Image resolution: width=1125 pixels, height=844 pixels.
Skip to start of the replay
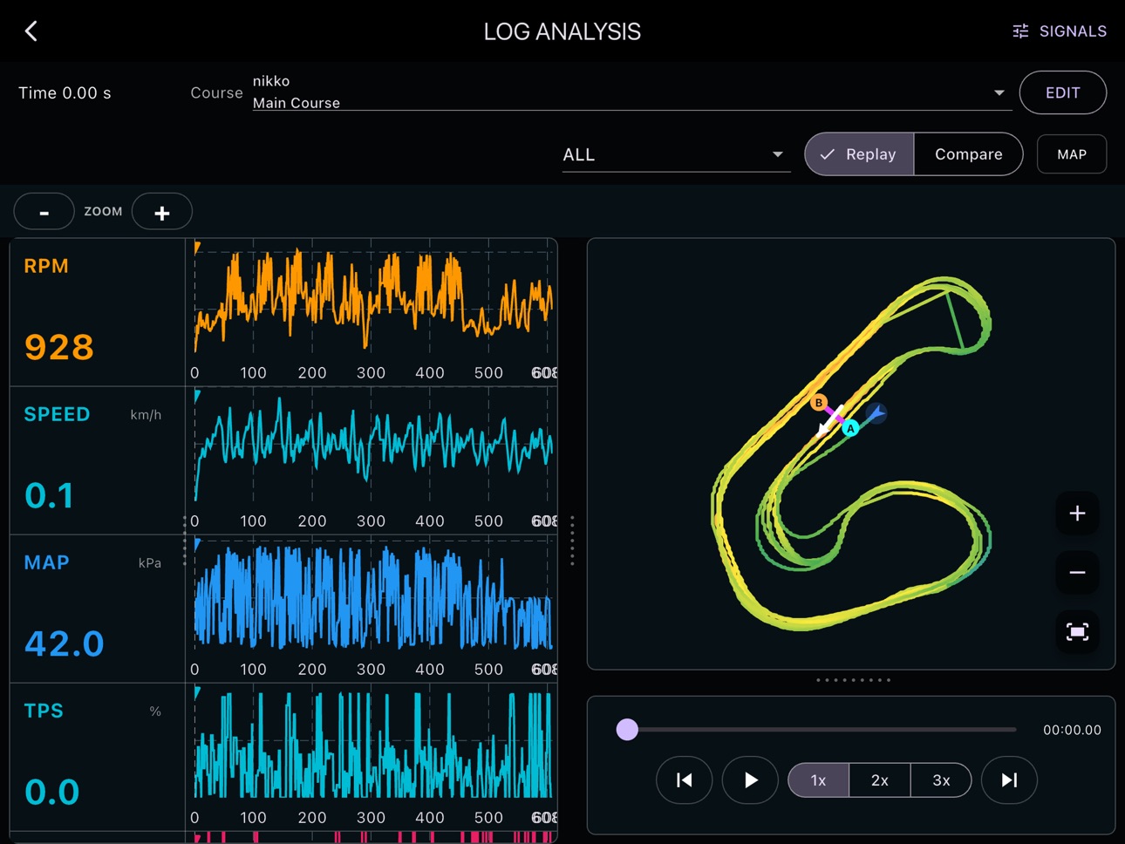coord(685,780)
